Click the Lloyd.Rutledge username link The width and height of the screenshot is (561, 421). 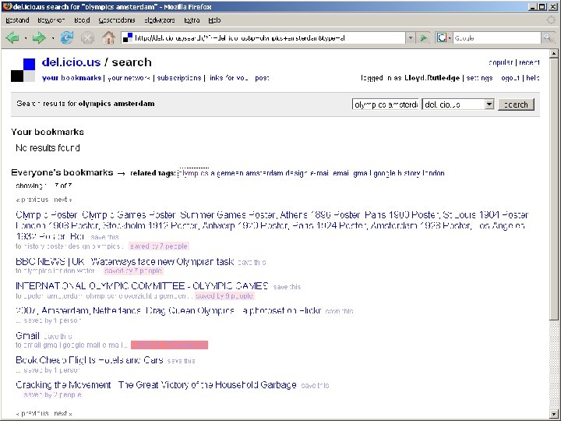point(432,78)
